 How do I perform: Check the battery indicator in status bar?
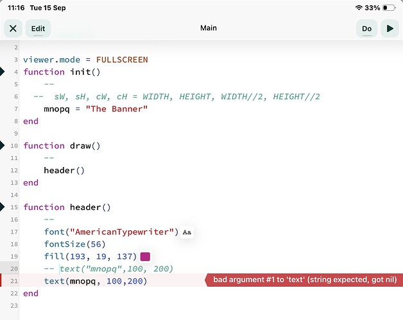point(389,8)
